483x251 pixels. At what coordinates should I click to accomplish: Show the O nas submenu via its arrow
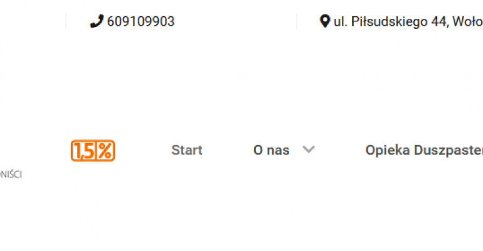click(309, 150)
